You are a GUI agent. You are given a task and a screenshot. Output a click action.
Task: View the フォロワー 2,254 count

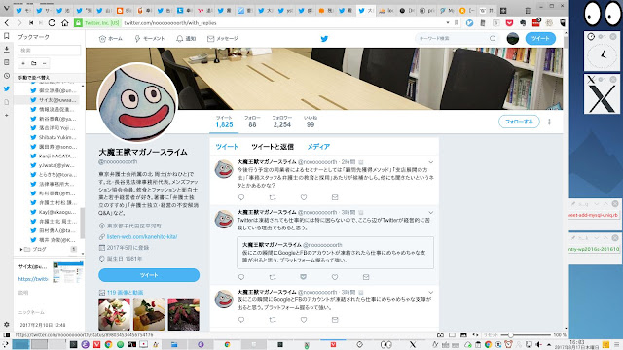click(282, 122)
